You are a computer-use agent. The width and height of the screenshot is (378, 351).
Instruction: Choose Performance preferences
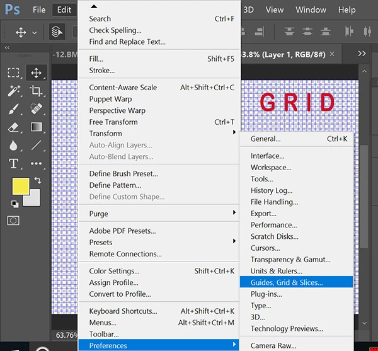click(296, 225)
